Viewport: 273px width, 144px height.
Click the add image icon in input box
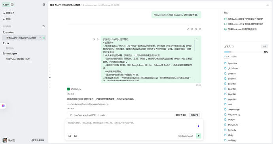click(76, 136)
